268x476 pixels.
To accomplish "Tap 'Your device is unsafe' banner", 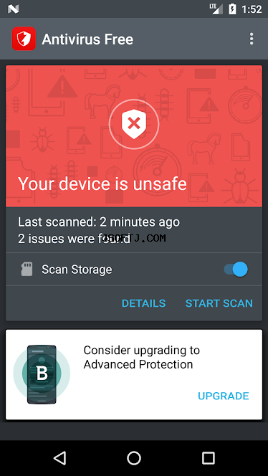I will pos(134,136).
